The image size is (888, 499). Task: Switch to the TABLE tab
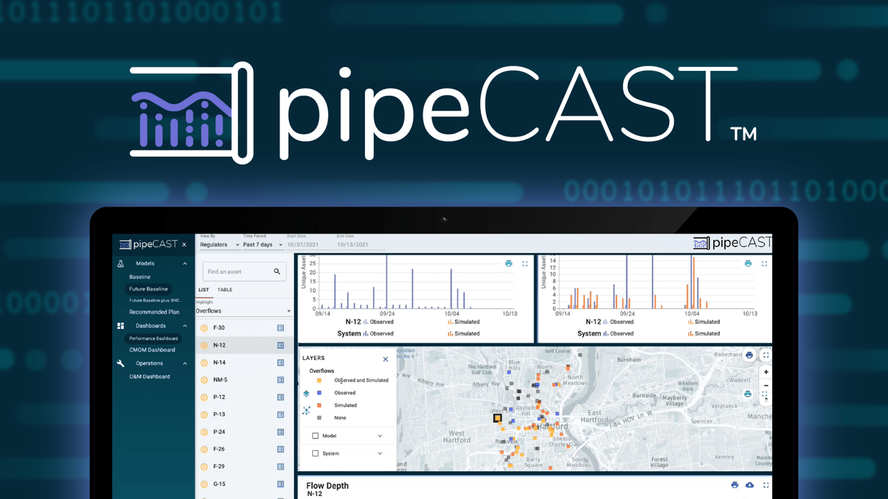point(225,289)
